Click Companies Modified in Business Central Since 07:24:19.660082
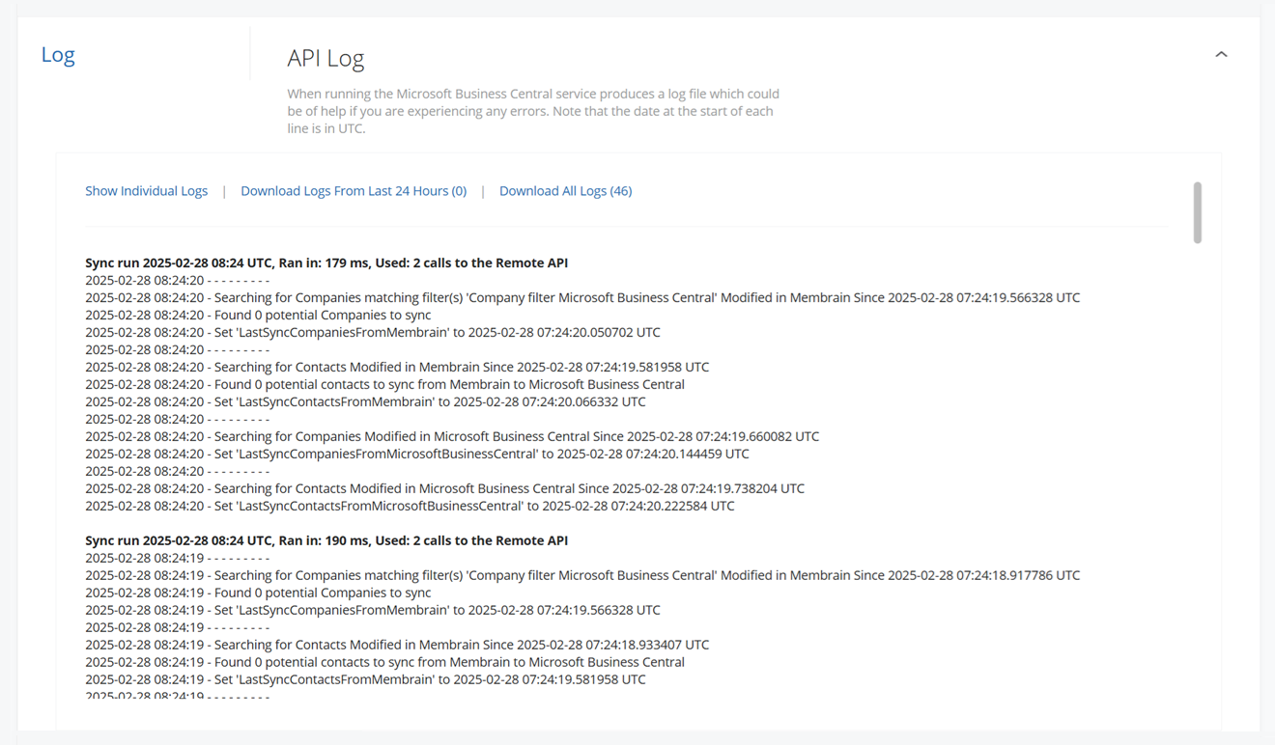This screenshot has height=745, width=1275. click(x=452, y=436)
